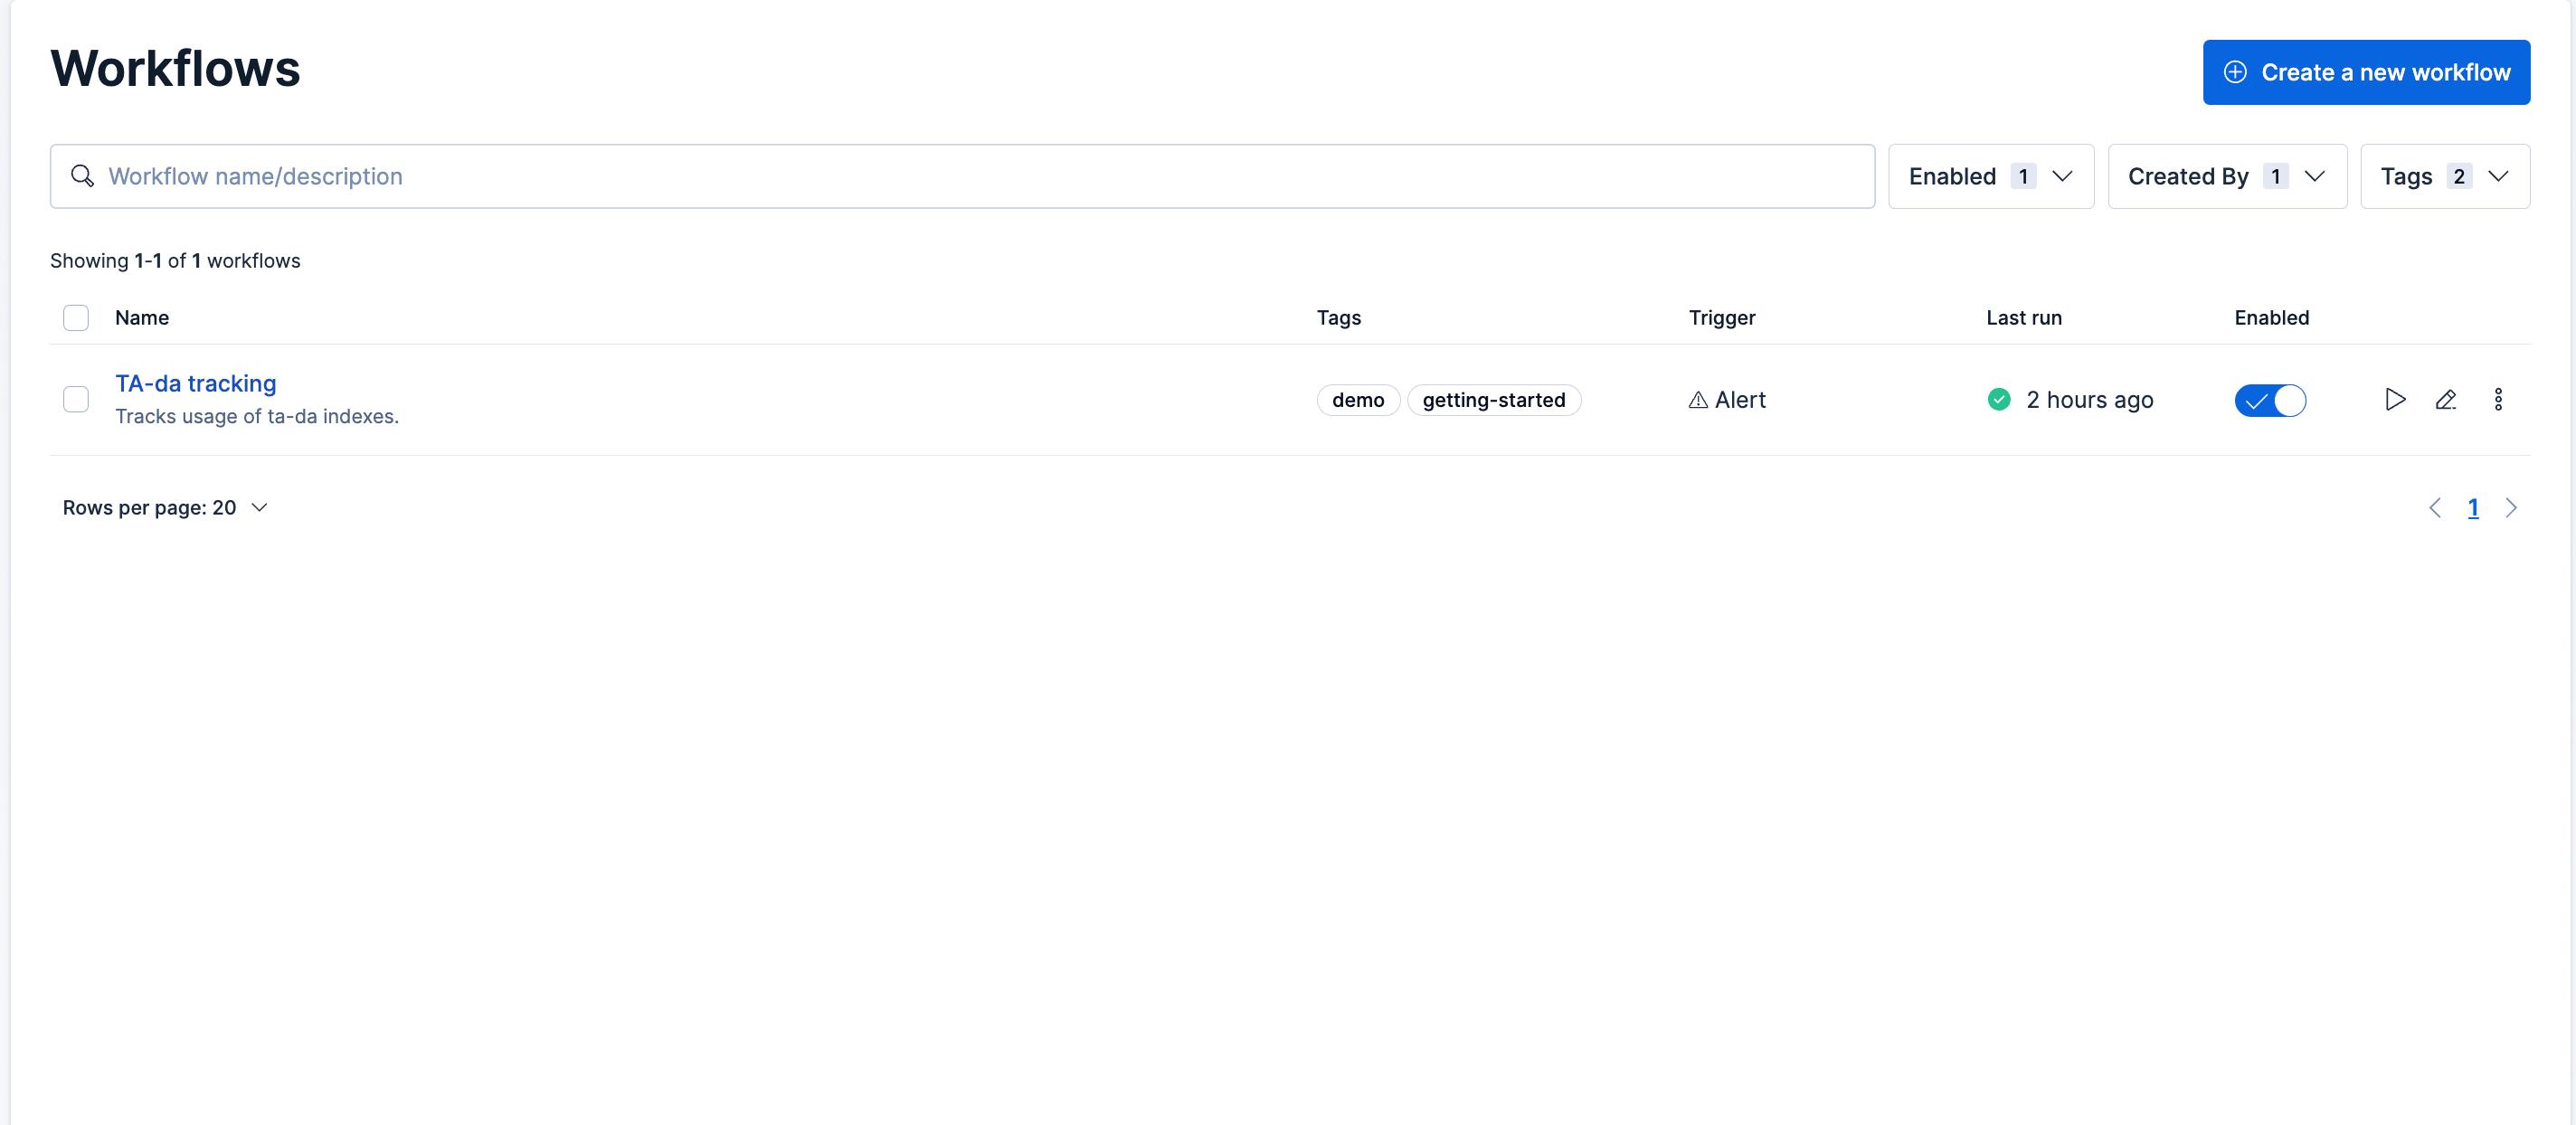Expand the Created By filter

pos(2226,176)
